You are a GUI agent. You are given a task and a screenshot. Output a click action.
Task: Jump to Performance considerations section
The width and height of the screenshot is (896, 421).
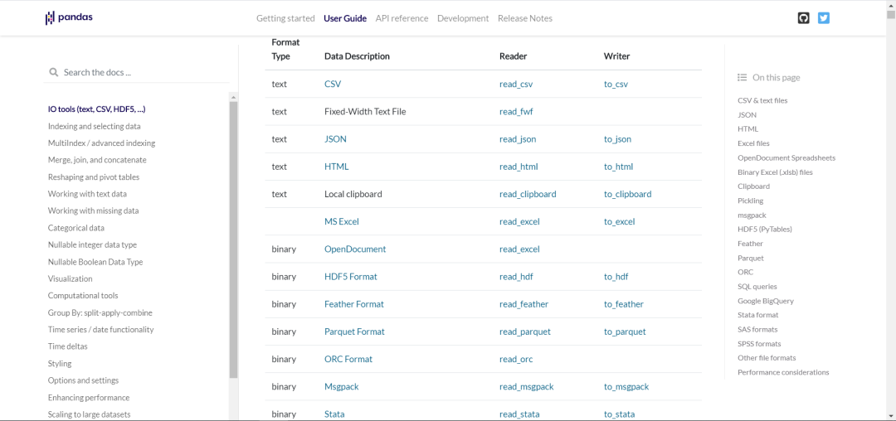(x=783, y=372)
